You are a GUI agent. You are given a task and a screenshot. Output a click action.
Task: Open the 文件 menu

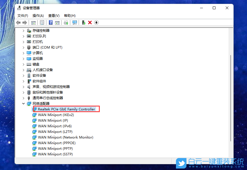22,15
